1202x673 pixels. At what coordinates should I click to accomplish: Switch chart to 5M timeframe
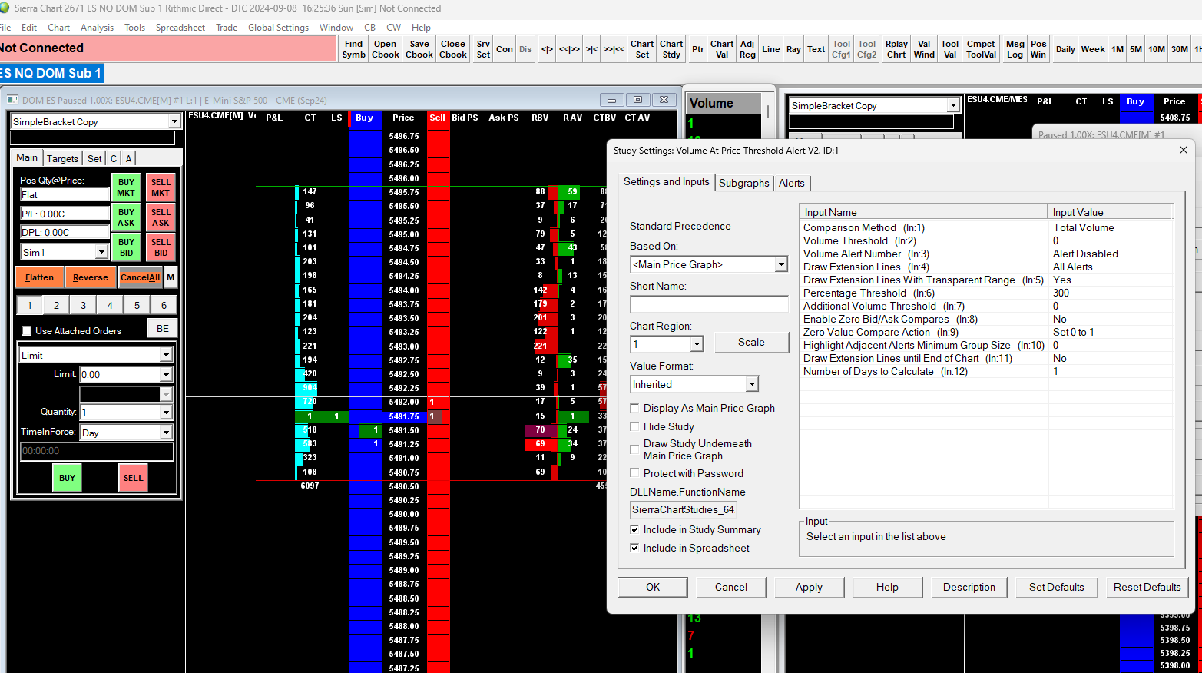click(1136, 49)
